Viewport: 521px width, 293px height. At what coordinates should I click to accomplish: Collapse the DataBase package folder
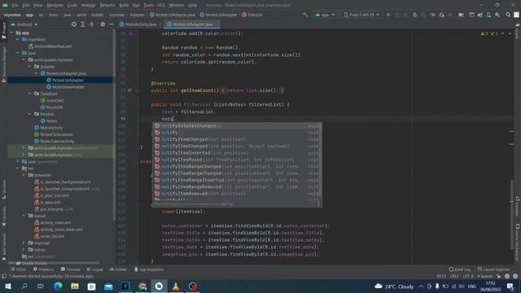29,94
